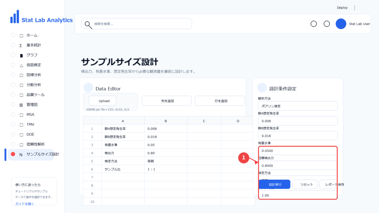Click cell containing 0.80 in row 4

166,153
